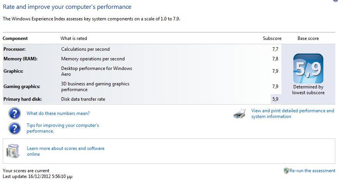Select the Memory (RAM) row label
Screen dimensions: 338x183
tap(20, 59)
